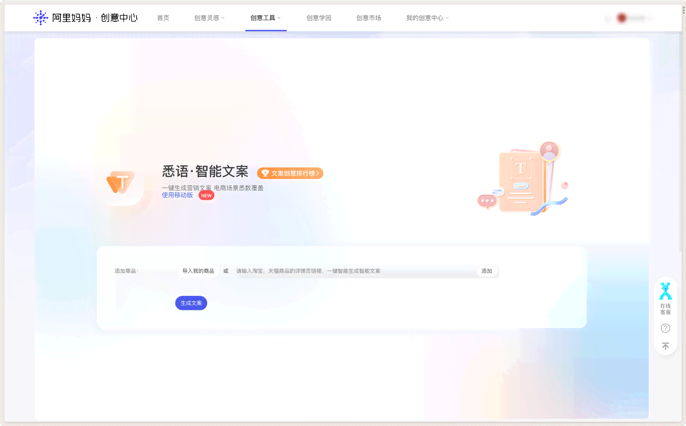Expand the 创意工具 dropdown menu
The height and width of the screenshot is (426, 686).
tap(265, 18)
